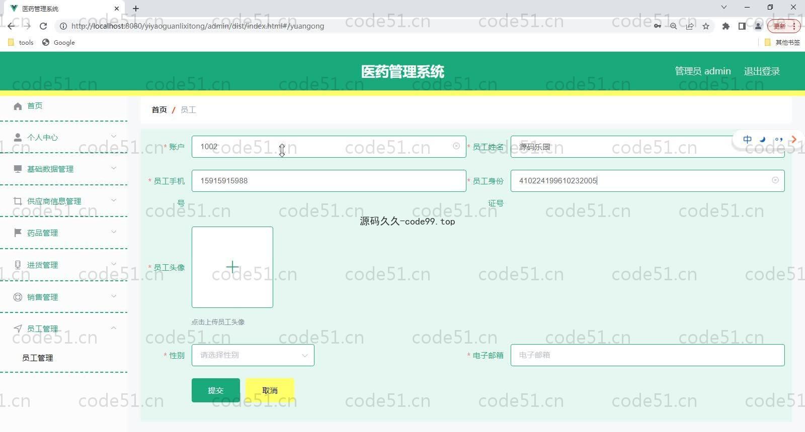The height and width of the screenshot is (432, 805).
Task: Click the moon icon in floating toolbar
Action: pyautogui.click(x=763, y=140)
